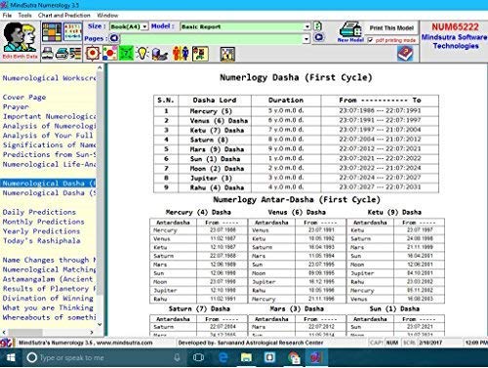
Task: Open Numerological Matching in sidebar
Action: 49,269
